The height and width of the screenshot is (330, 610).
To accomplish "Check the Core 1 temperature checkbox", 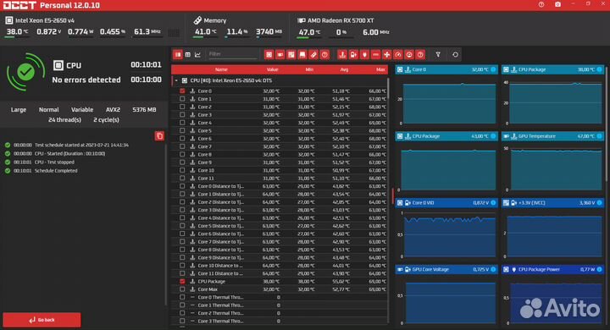I will point(182,99).
